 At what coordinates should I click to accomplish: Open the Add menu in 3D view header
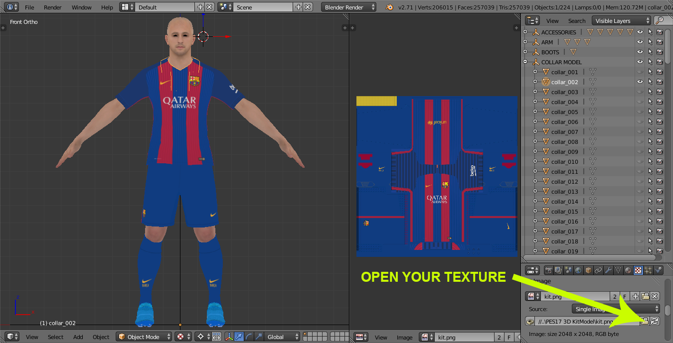(78, 337)
